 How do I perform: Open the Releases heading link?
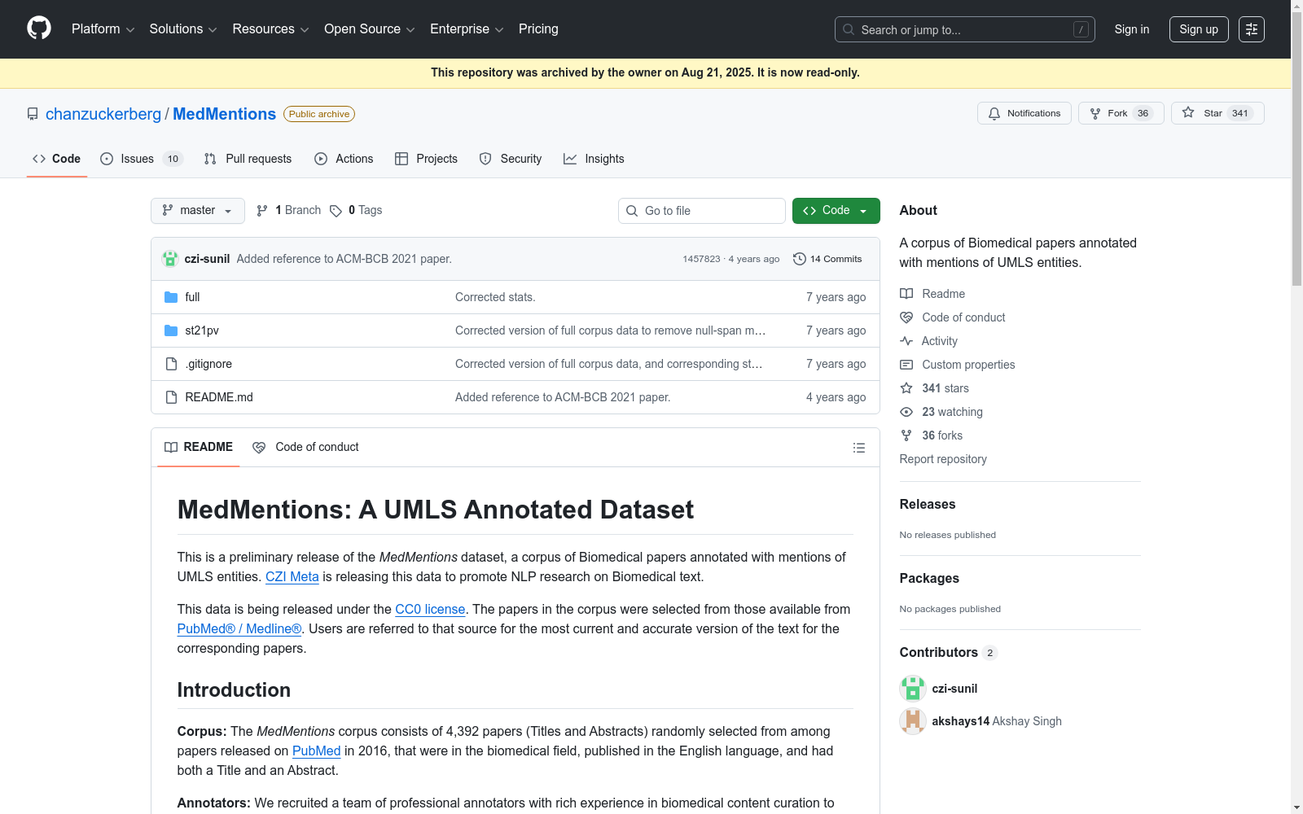pyautogui.click(x=928, y=504)
